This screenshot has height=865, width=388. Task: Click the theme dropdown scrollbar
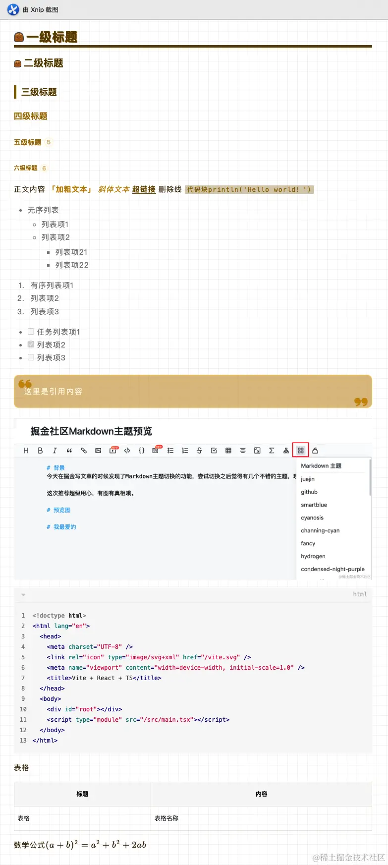click(370, 477)
